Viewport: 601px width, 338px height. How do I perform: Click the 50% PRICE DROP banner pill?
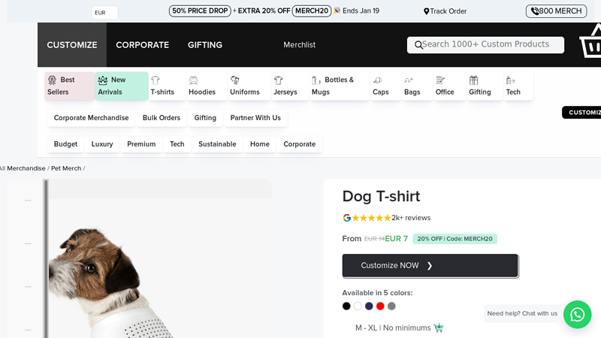pyautogui.click(x=200, y=11)
